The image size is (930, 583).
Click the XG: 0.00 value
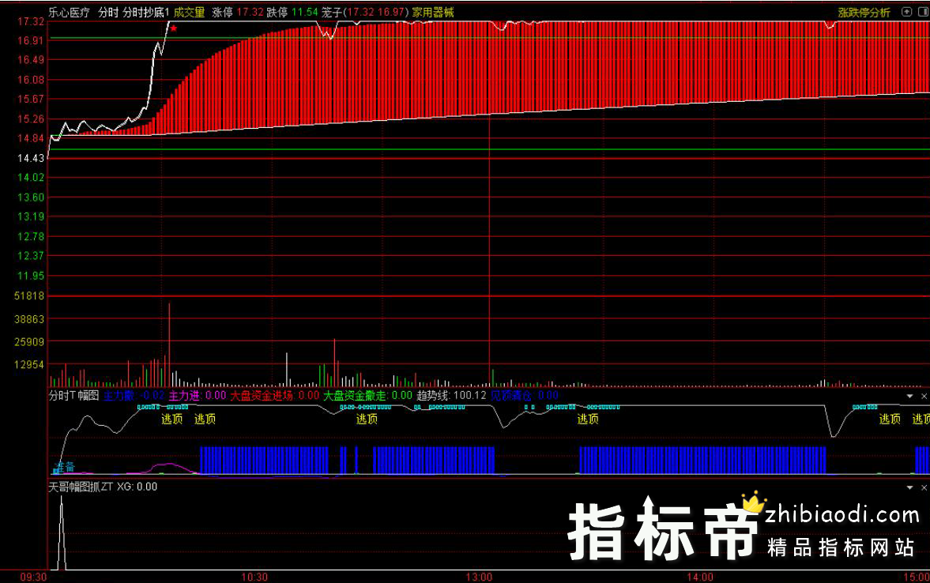[x=137, y=487]
